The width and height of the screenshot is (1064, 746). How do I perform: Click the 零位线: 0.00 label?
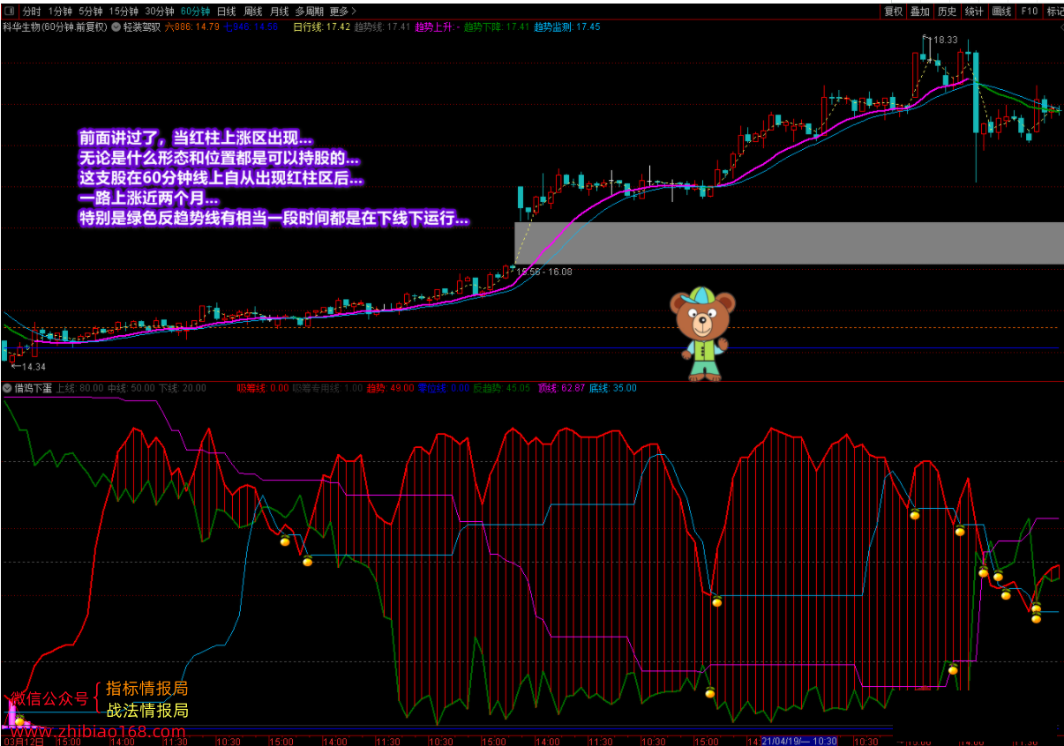coord(444,388)
